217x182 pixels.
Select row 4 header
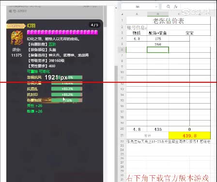click(x=122, y=38)
